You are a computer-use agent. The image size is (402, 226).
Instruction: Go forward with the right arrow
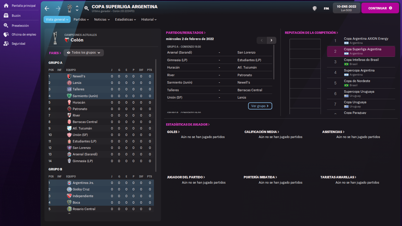(x=58, y=8)
